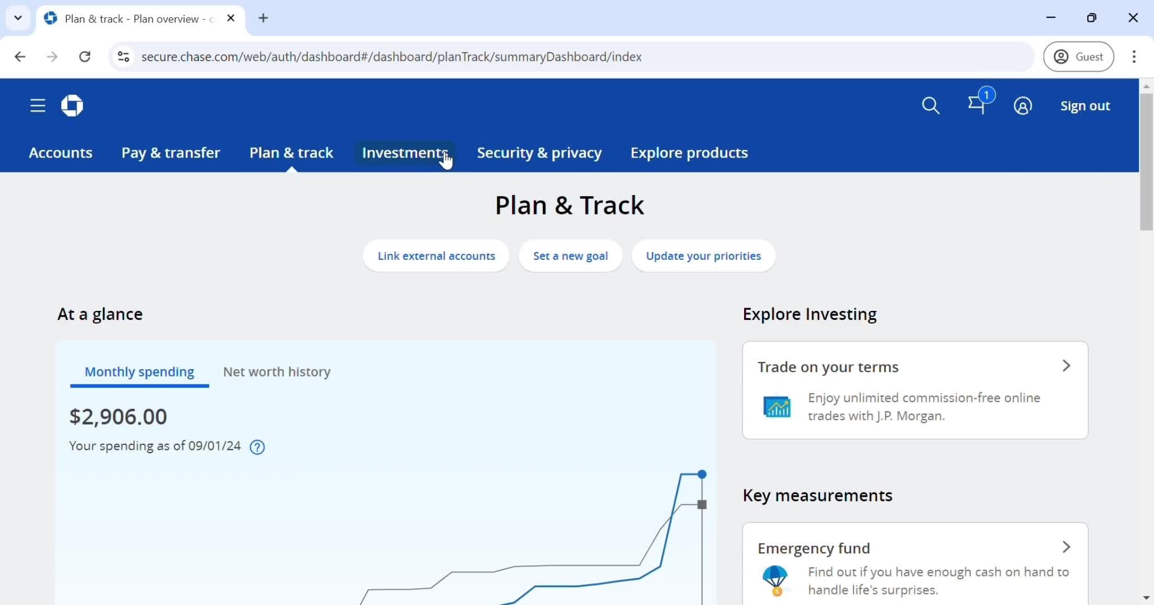
Task: Sign out of Chase account
Action: click(x=1086, y=106)
